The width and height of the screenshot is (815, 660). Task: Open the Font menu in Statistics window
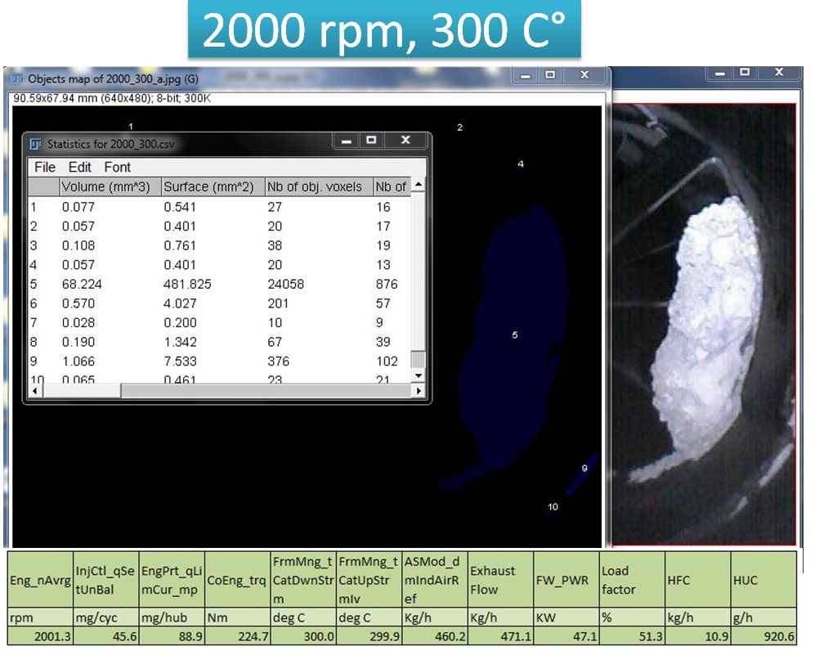click(x=117, y=167)
